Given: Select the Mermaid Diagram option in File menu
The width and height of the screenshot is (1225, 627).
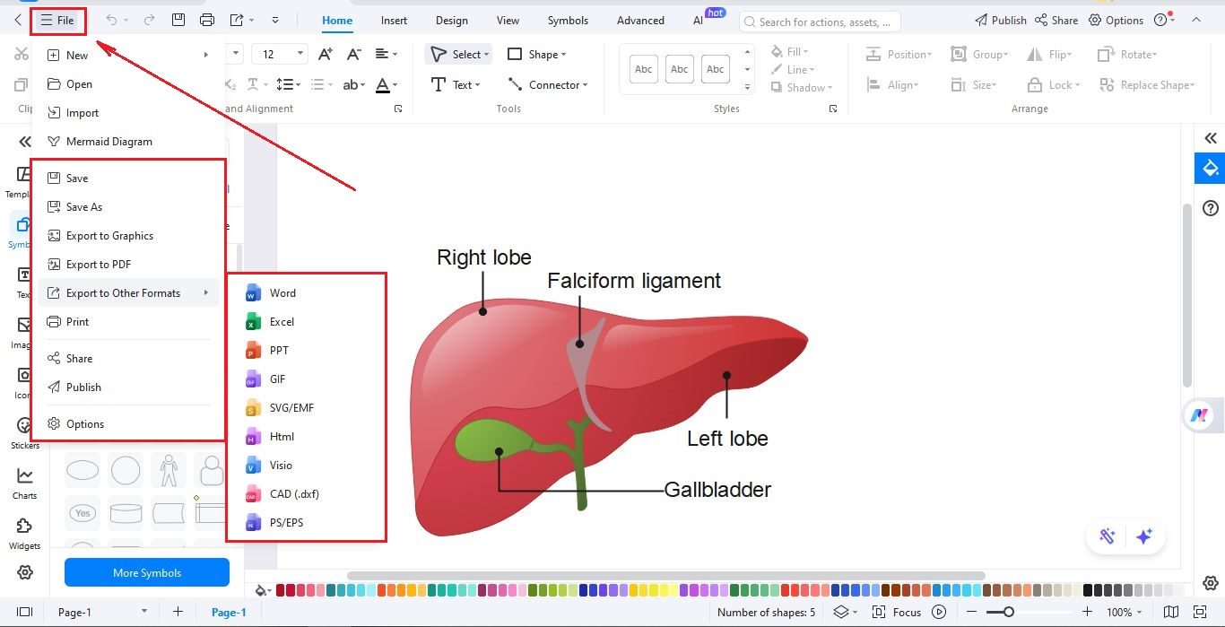Looking at the screenshot, I should click(110, 141).
